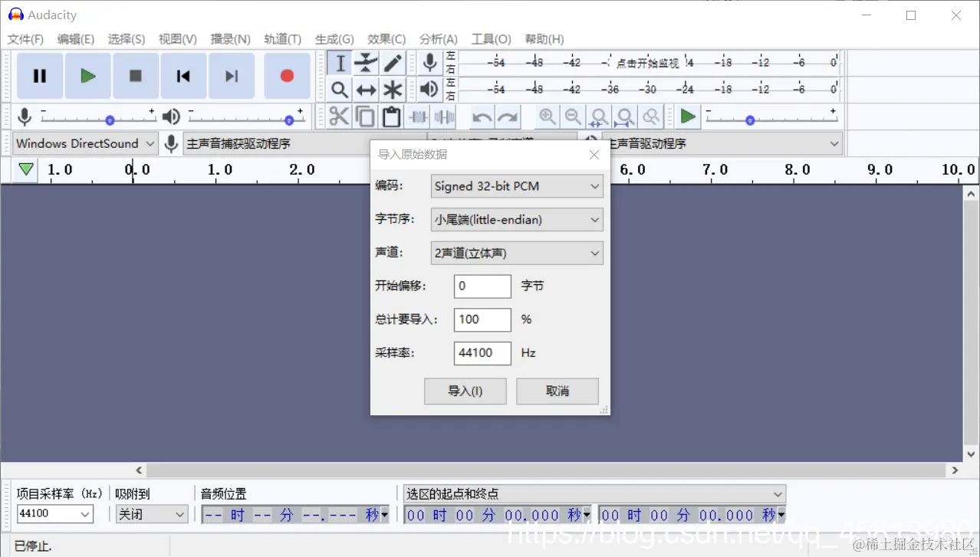Click the Redo arrow icon
This screenshot has height=557, width=980.
(508, 117)
